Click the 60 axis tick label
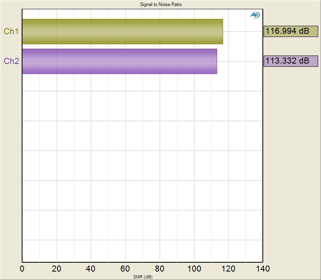The height and width of the screenshot is (280, 321). click(125, 269)
